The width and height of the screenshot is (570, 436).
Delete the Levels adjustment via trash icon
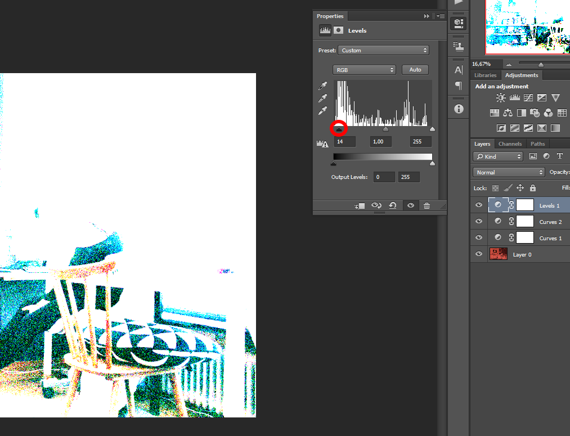(x=427, y=205)
